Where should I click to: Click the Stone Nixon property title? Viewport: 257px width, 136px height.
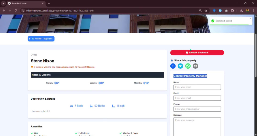(x=42, y=61)
